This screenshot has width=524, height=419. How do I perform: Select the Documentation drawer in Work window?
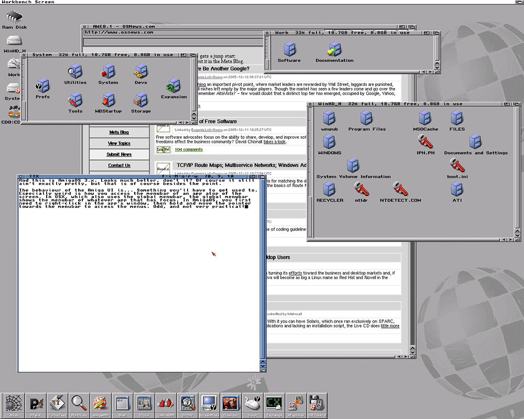click(334, 52)
